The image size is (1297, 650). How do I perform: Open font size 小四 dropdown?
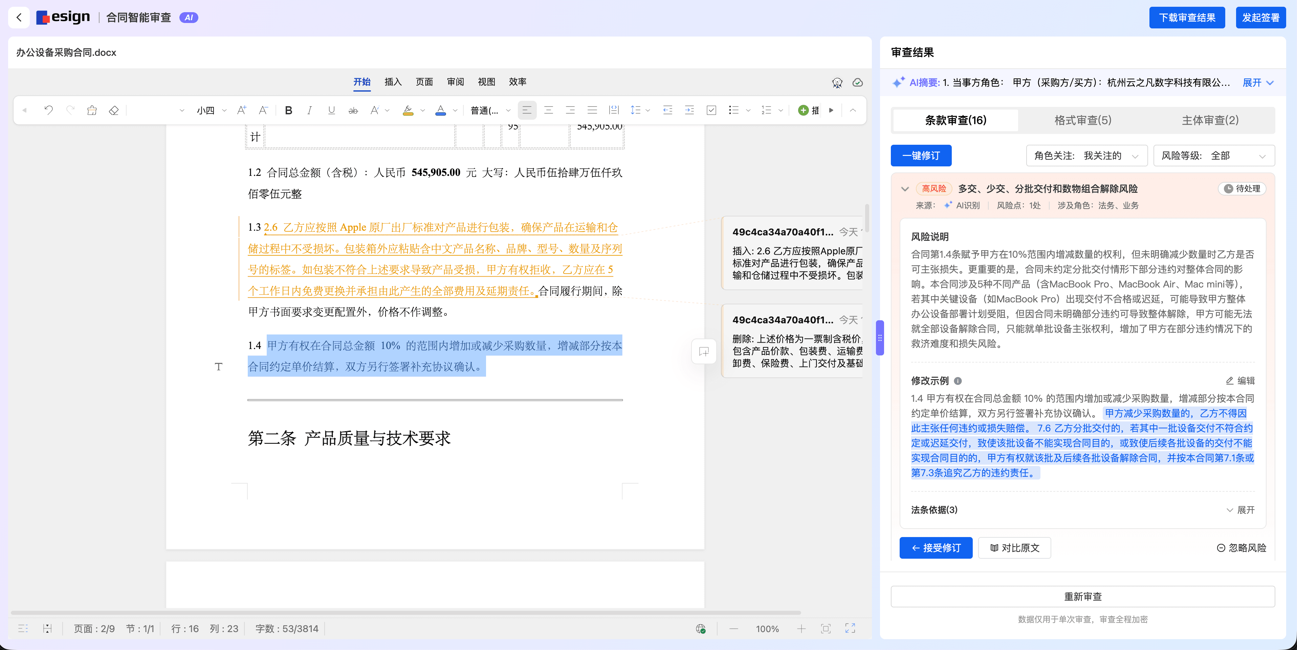coord(212,110)
